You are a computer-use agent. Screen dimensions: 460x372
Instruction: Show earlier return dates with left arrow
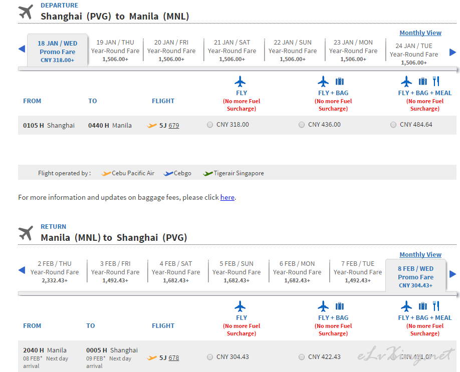pyautogui.click(x=22, y=270)
